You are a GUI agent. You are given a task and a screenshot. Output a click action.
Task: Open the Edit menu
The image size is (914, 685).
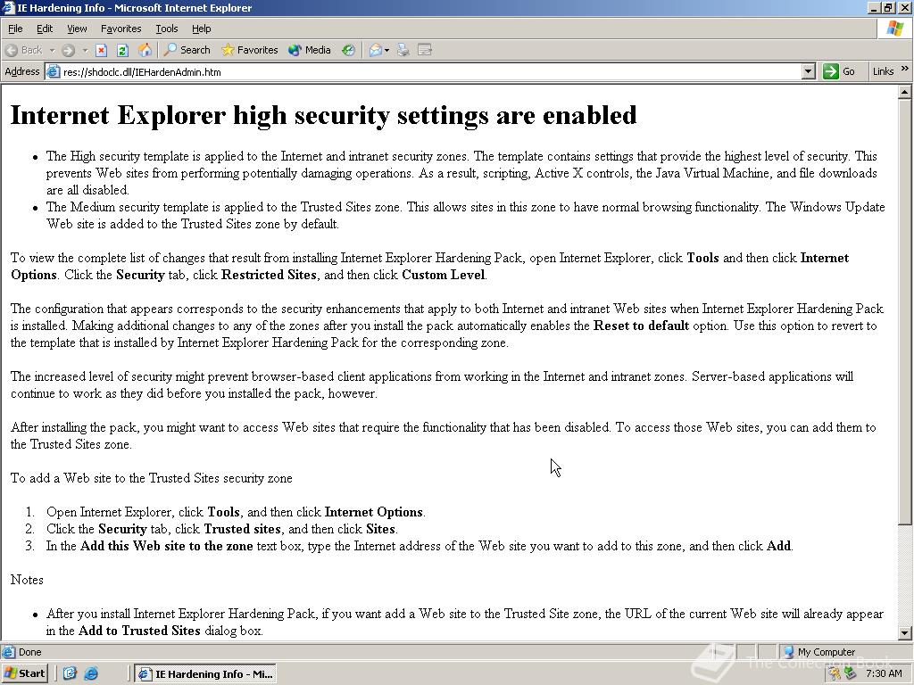pos(45,29)
